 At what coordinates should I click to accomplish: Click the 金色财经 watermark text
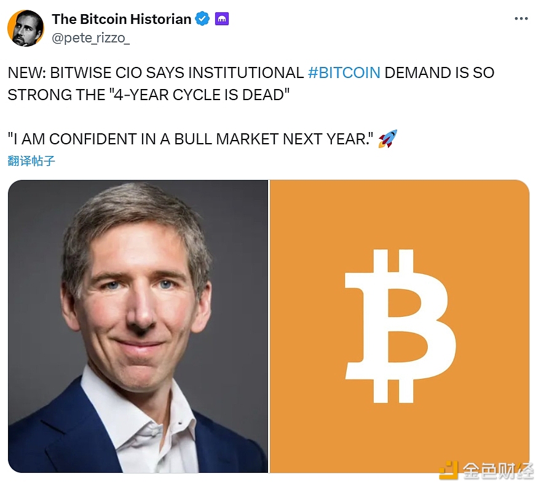(498, 471)
